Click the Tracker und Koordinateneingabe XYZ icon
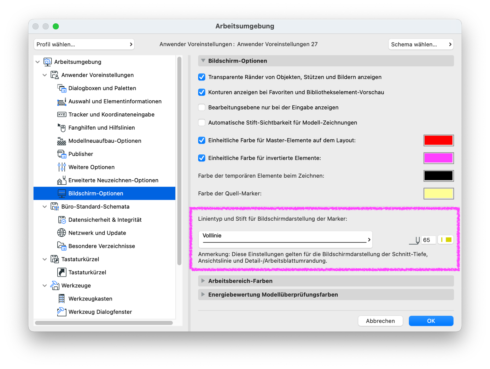The height and width of the screenshot is (369, 490). coord(62,114)
